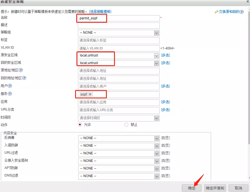Open the time range dropdown
Image resolution: width=250 pixels, height=192 pixels.
click(x=156, y=118)
